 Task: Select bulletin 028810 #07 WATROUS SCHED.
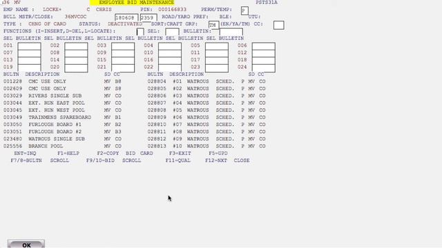pos(206,124)
